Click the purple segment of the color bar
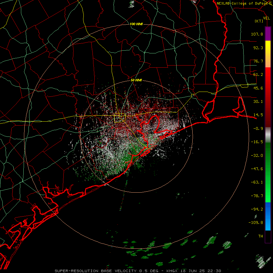 pos(268,34)
